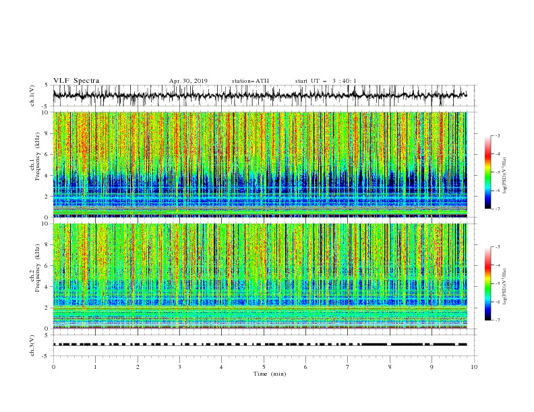Click the '-3' label on upper colorbar
The height and width of the screenshot is (412, 534).
tap(497, 135)
